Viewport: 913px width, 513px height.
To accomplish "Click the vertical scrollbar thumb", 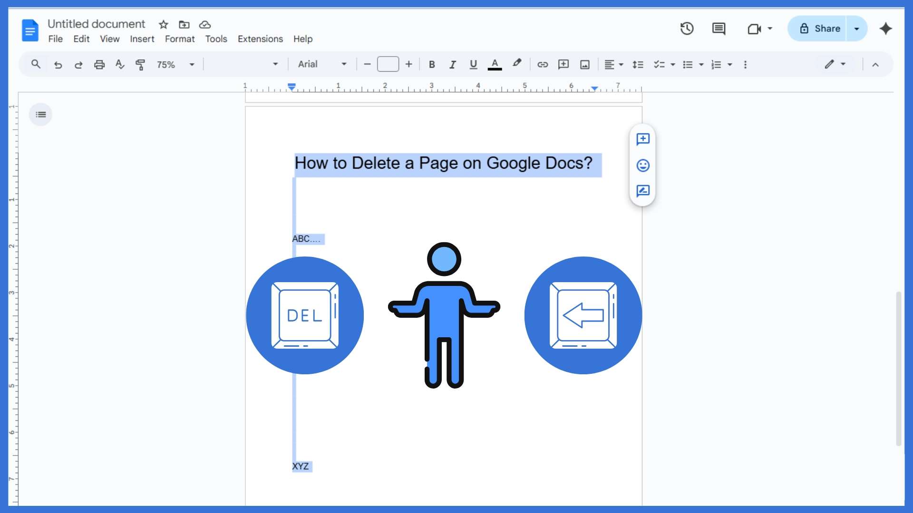I will coord(898,368).
